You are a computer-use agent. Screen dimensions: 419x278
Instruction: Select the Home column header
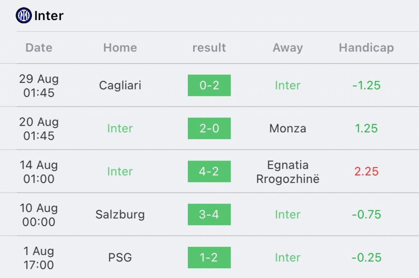tap(120, 47)
